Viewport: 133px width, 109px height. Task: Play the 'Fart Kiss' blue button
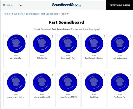click(94, 82)
